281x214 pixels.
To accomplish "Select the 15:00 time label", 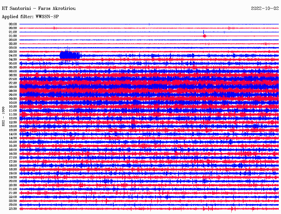I will 13,142.
